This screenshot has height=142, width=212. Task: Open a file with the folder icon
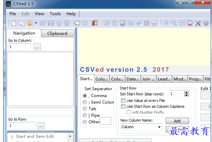click(x=30, y=23)
